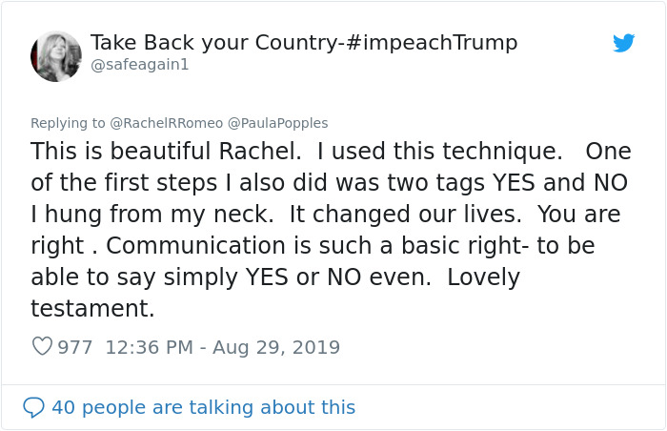Open "40 people are talking about this"
The height and width of the screenshot is (431, 667).
tap(203, 407)
